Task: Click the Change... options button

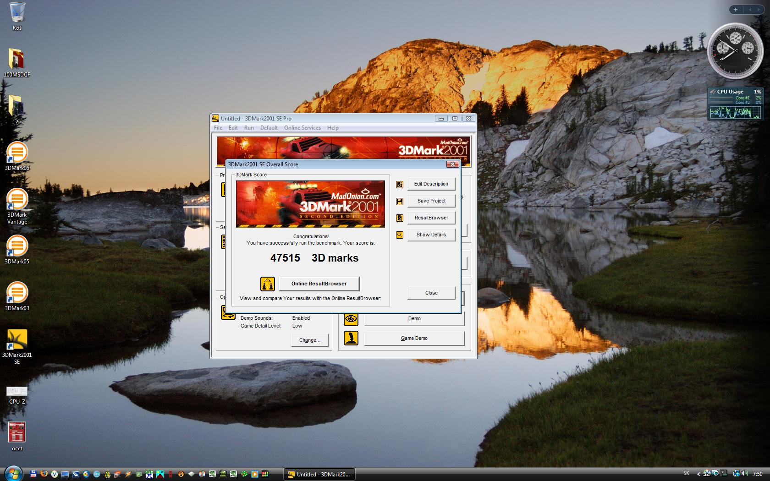Action: tap(310, 340)
